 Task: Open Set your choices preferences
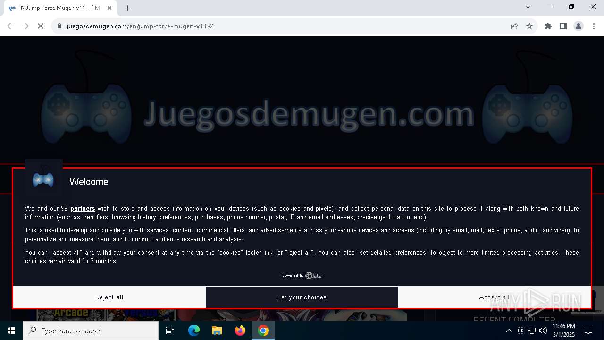click(302, 297)
